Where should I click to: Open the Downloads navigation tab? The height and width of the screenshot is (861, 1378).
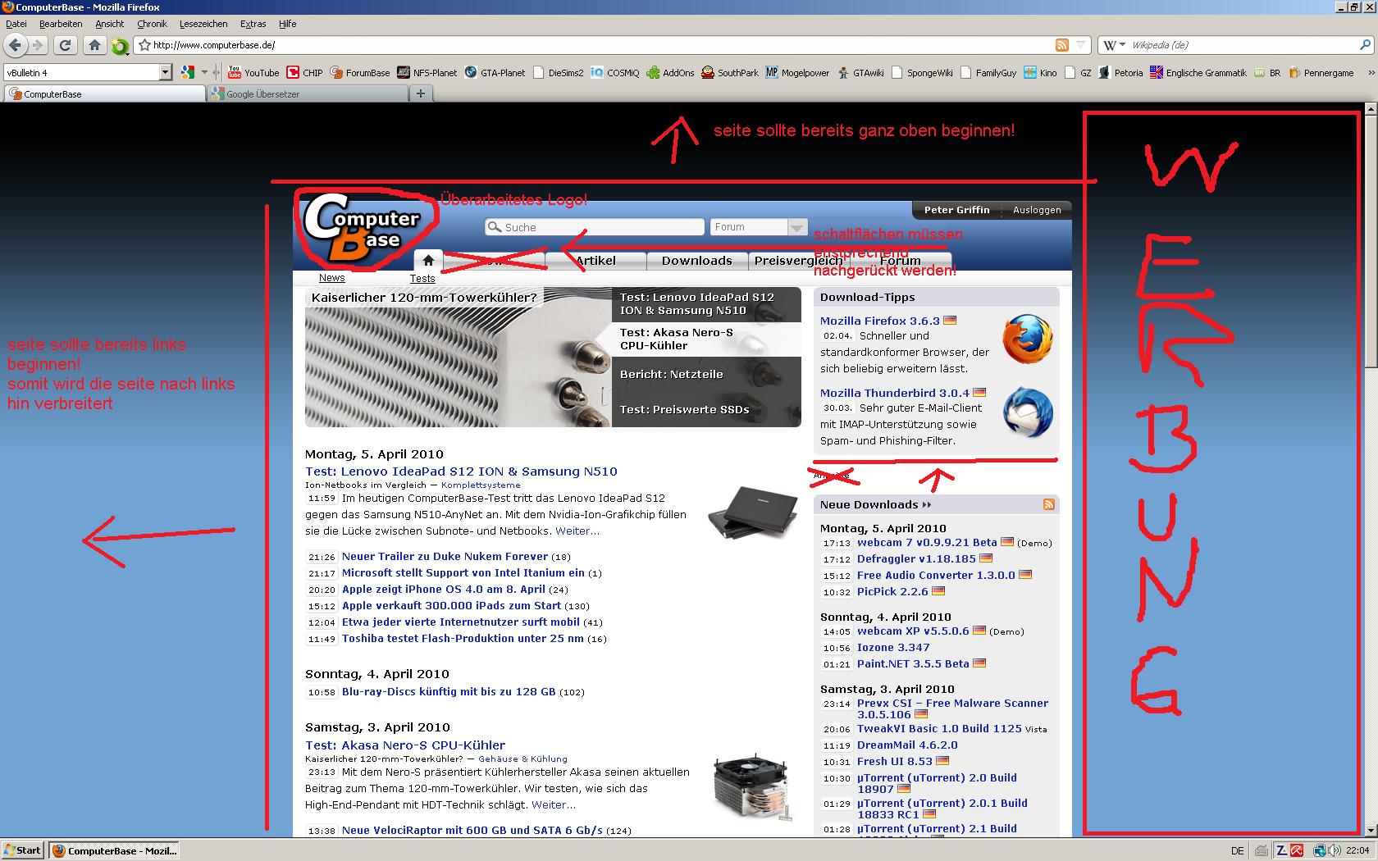696,261
